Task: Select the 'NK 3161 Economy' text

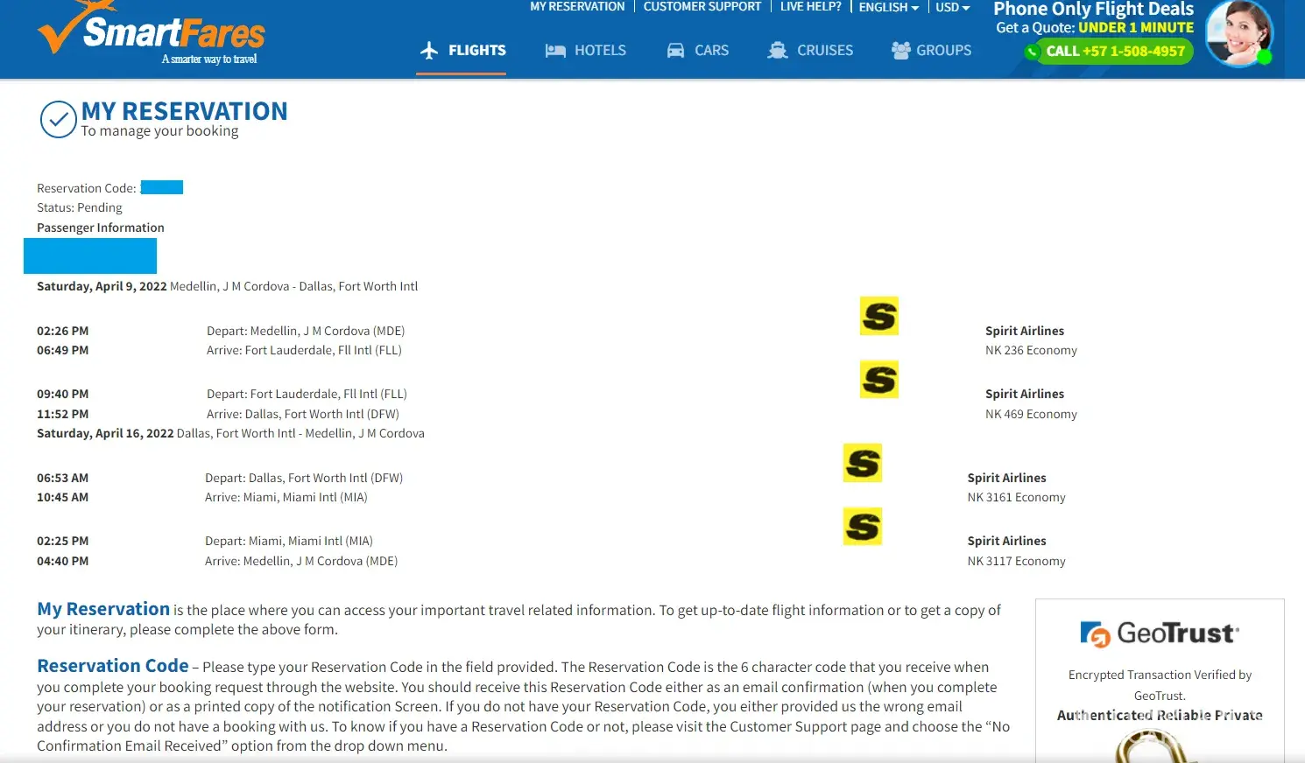Action: pyautogui.click(x=1016, y=497)
